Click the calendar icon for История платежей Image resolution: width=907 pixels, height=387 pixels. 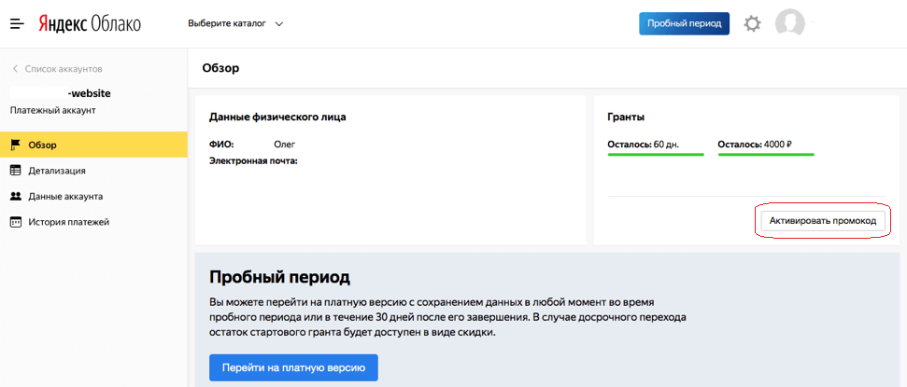pos(15,222)
